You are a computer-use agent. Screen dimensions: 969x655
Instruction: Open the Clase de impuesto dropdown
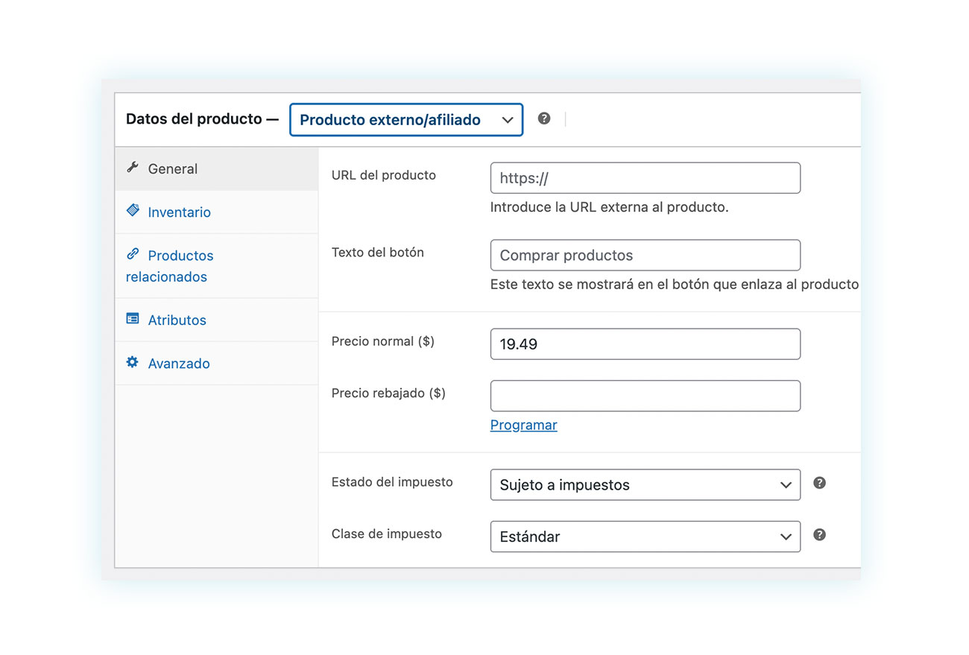(646, 537)
